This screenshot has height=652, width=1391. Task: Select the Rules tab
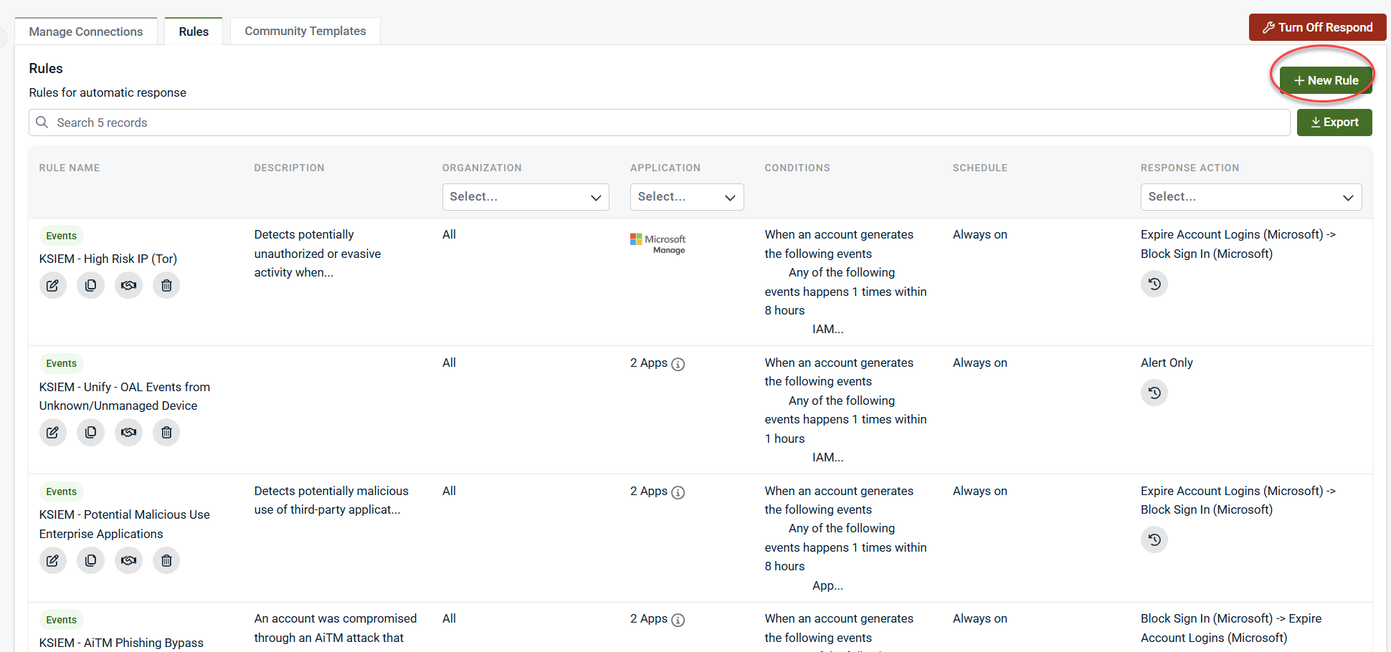(194, 32)
